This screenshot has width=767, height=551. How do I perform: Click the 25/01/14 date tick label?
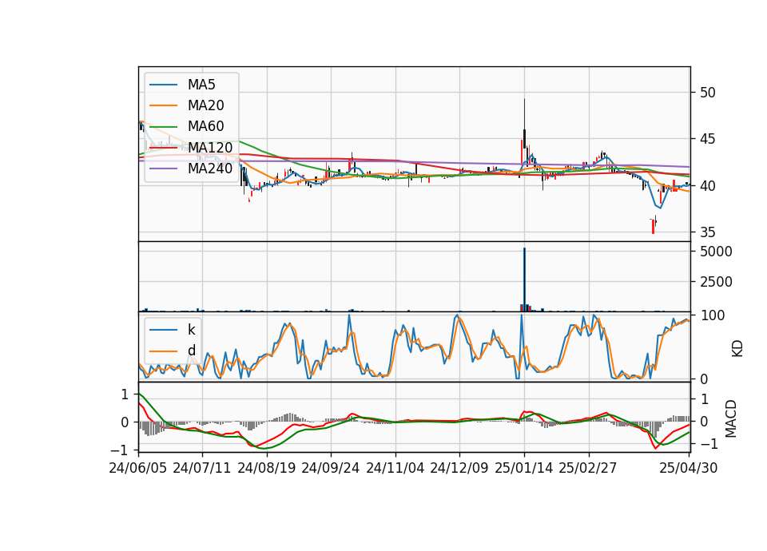(524, 469)
